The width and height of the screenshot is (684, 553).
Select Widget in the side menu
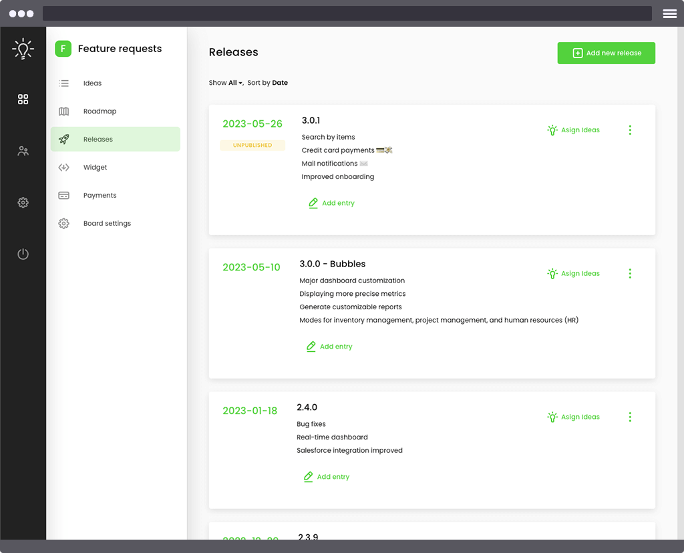95,168
